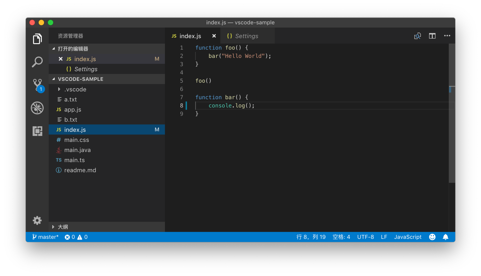481x276 pixels.
Task: Open the Search view icon
Action: tap(37, 62)
